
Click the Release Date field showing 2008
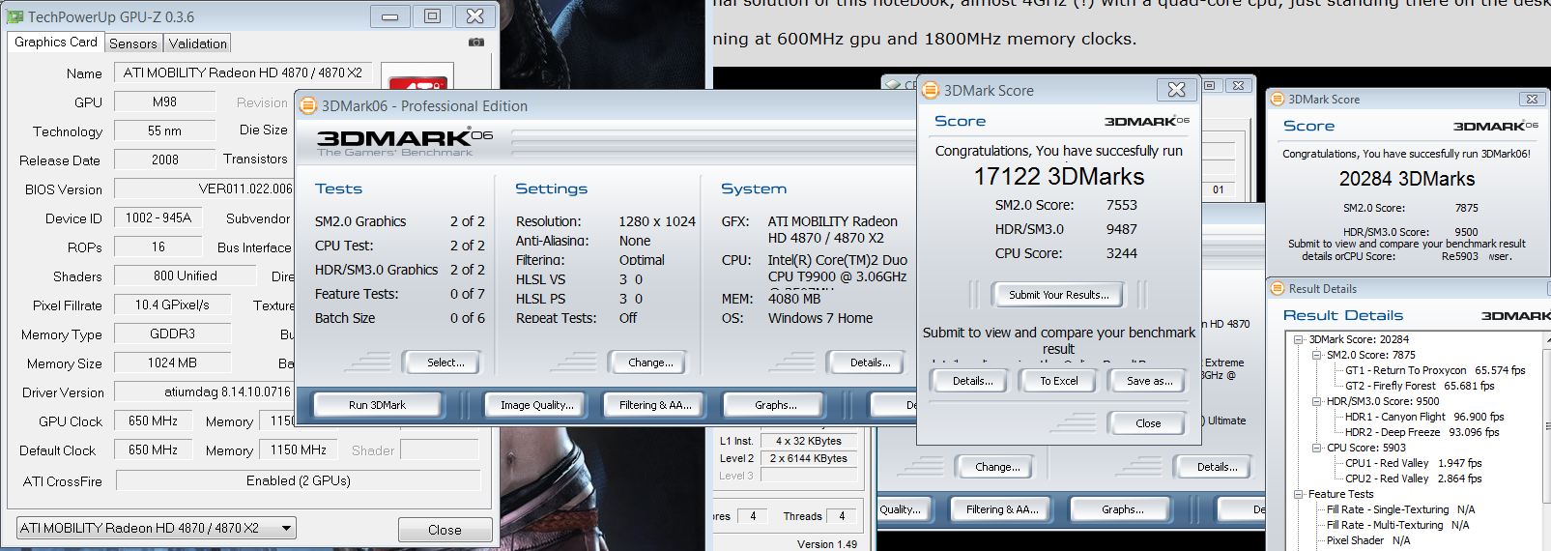[x=165, y=159]
